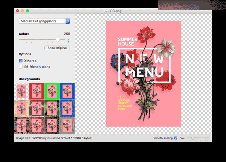Pick the speckled blue textured background thumbnail
This screenshot has width=226, height=162.
coord(67,108)
